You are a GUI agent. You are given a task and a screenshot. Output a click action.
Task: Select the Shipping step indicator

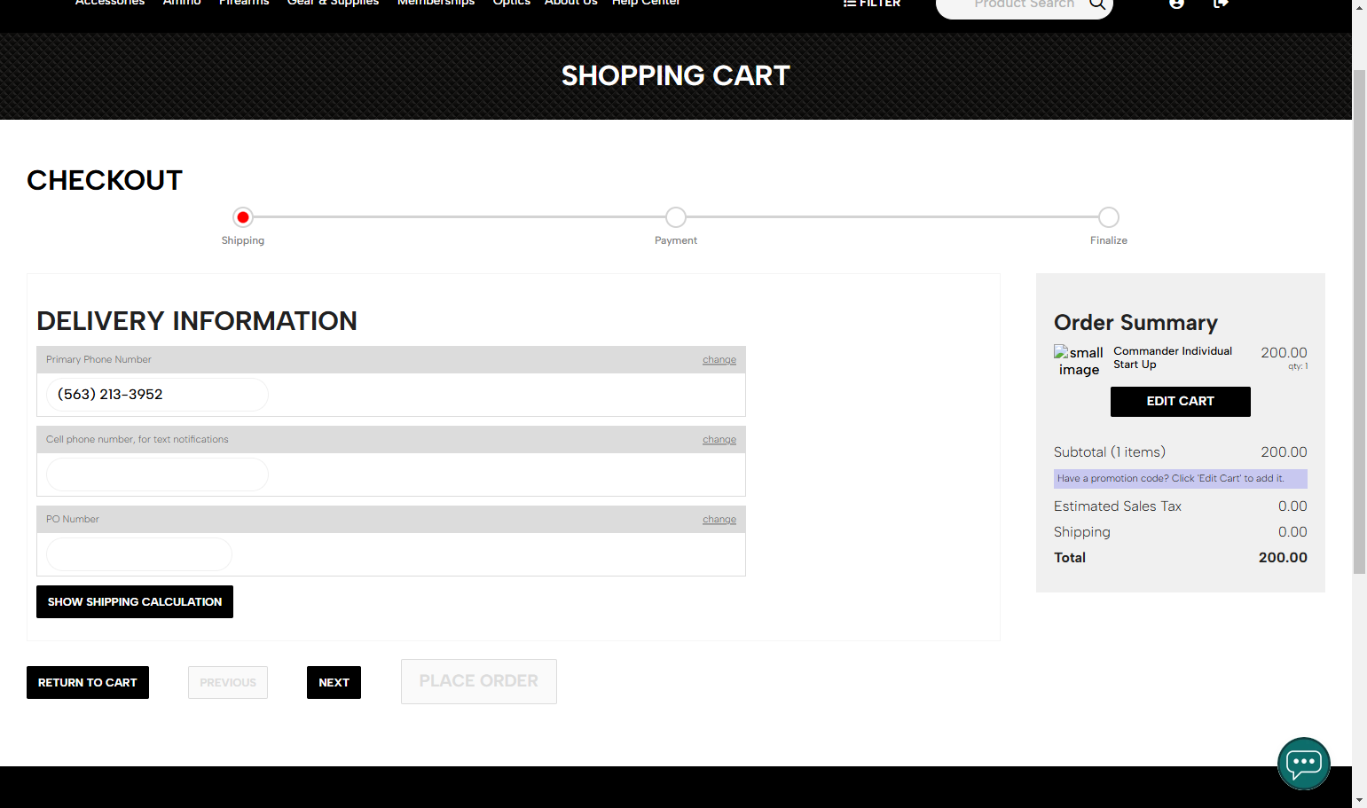point(243,217)
